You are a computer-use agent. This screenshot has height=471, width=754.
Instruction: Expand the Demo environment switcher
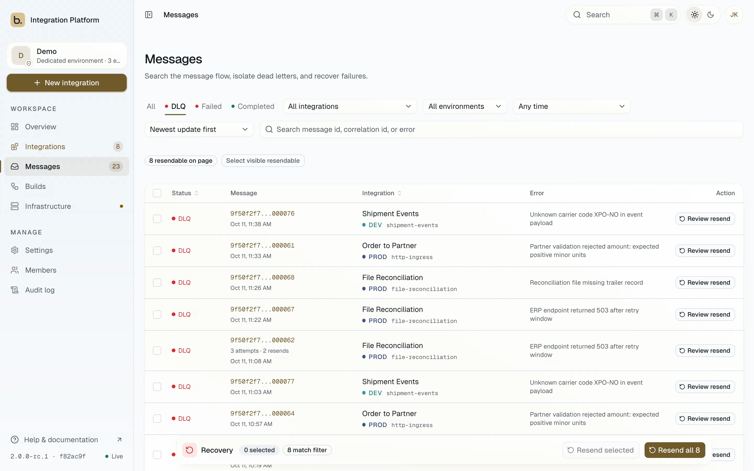coord(67,55)
